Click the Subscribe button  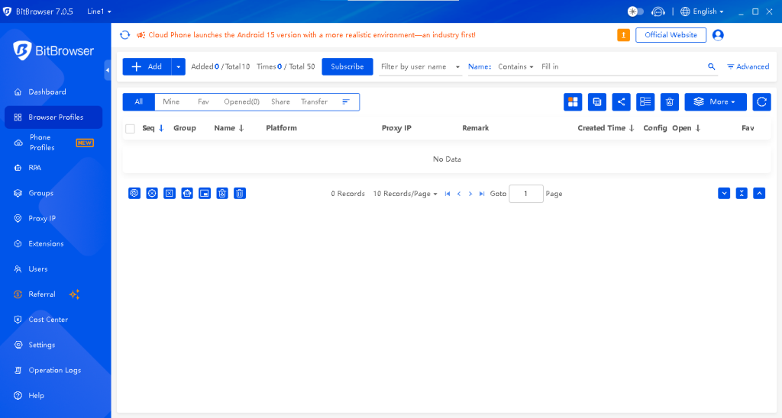tap(347, 67)
